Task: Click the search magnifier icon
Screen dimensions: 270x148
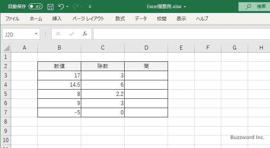Action: click(248, 7)
